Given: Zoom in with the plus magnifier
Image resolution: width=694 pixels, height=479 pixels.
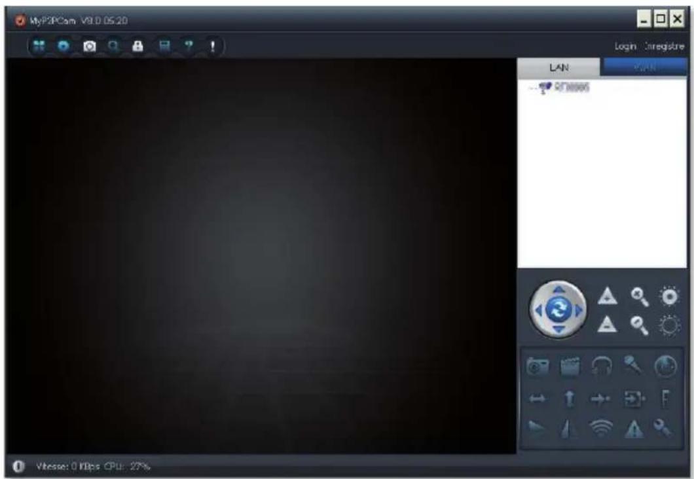Looking at the screenshot, I should (640, 297).
